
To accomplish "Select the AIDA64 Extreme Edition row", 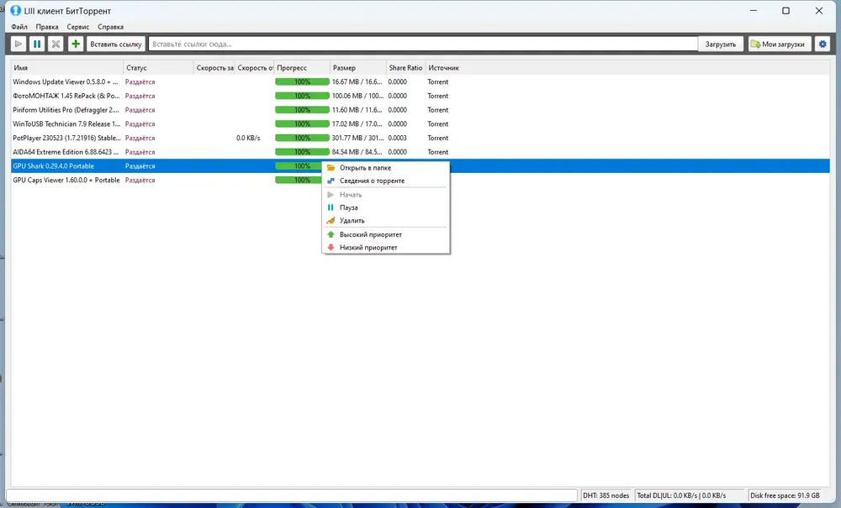I will (420, 152).
